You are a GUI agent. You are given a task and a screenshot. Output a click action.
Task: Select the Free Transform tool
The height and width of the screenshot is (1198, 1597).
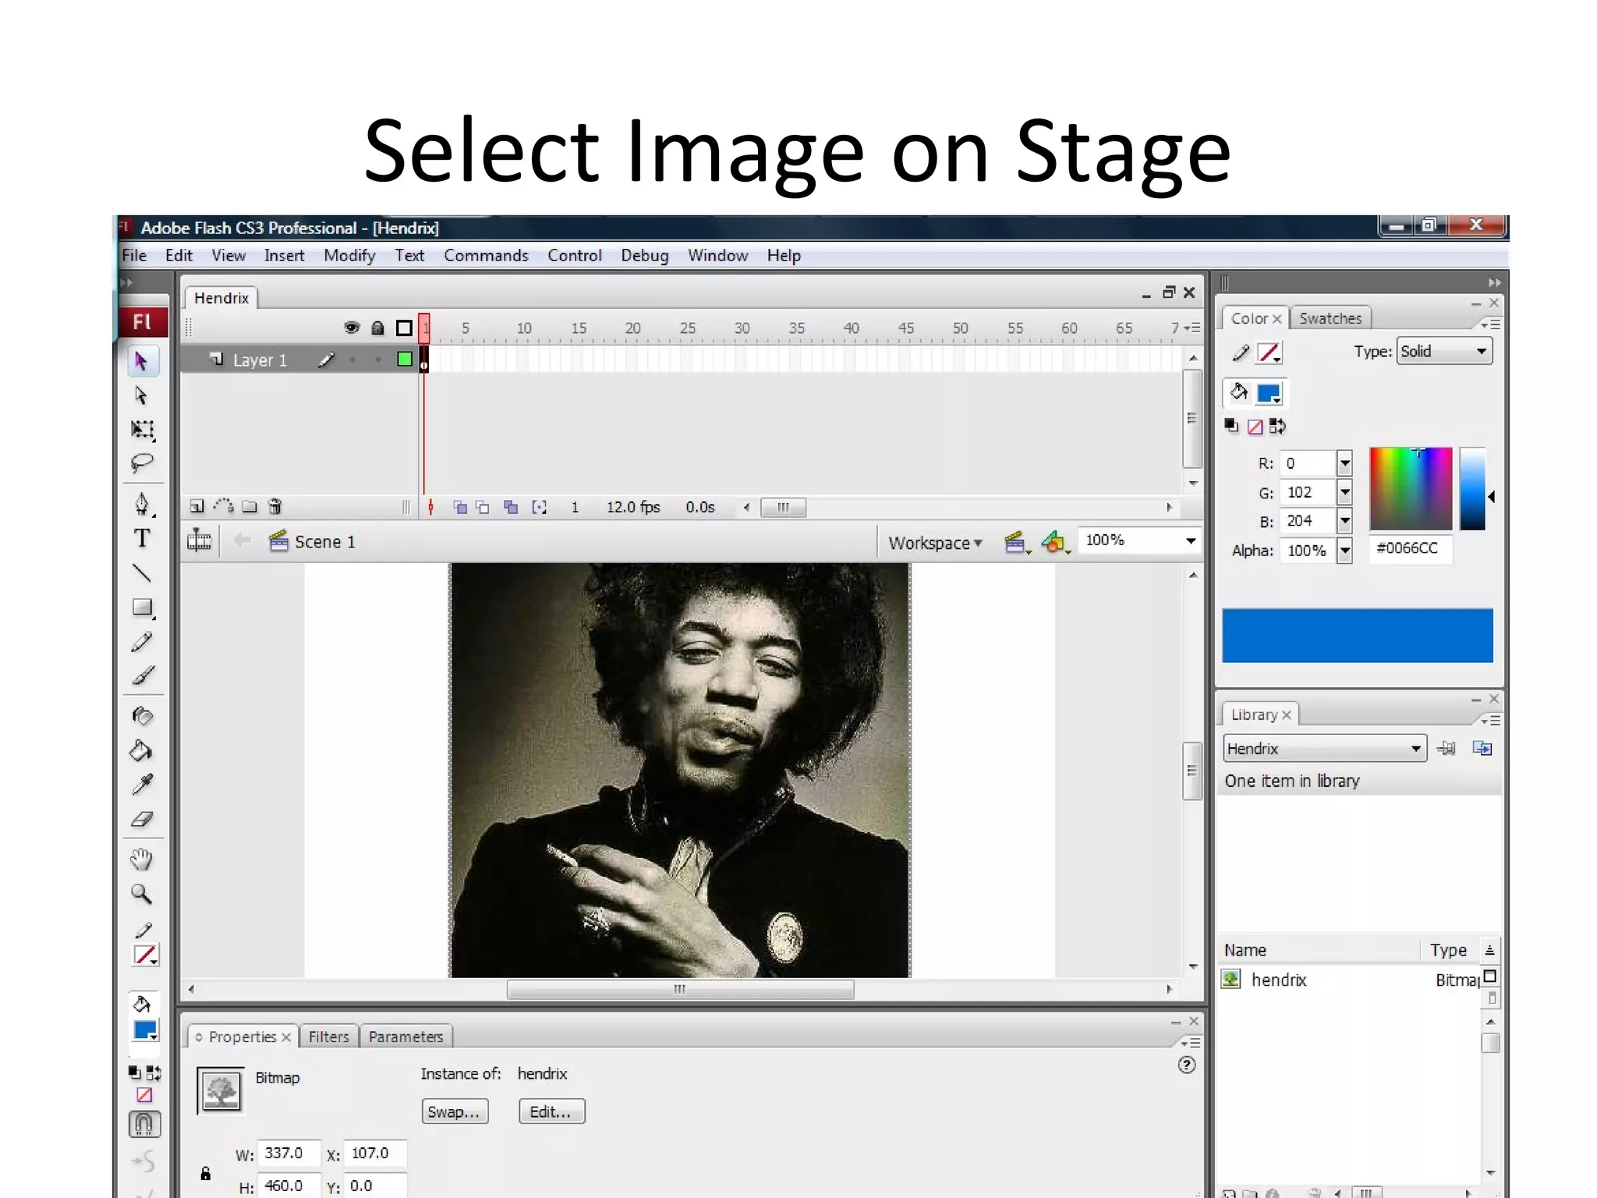[x=142, y=430]
